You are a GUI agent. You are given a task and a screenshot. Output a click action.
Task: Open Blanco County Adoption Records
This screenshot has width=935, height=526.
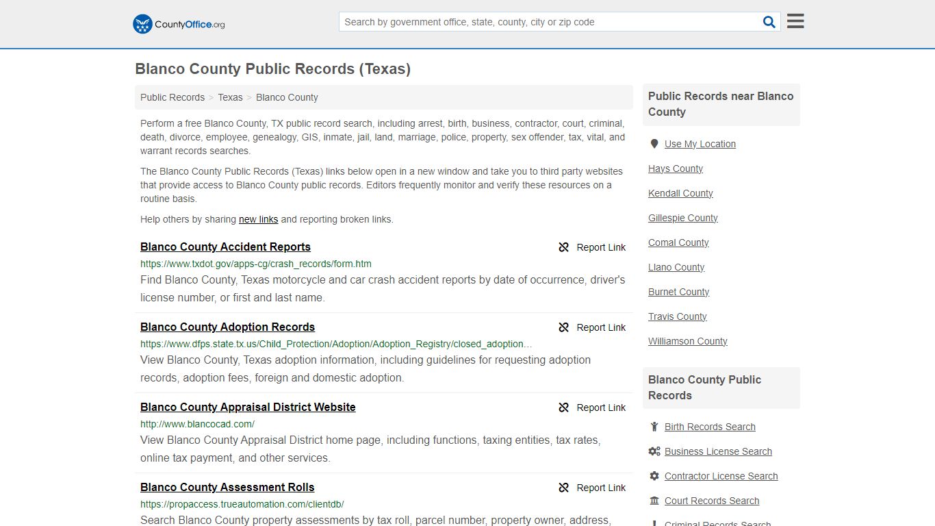click(x=227, y=327)
